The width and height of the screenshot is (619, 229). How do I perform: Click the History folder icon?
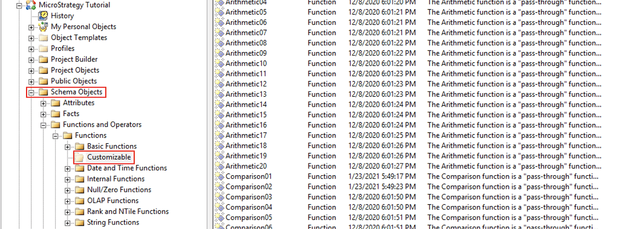(44, 16)
